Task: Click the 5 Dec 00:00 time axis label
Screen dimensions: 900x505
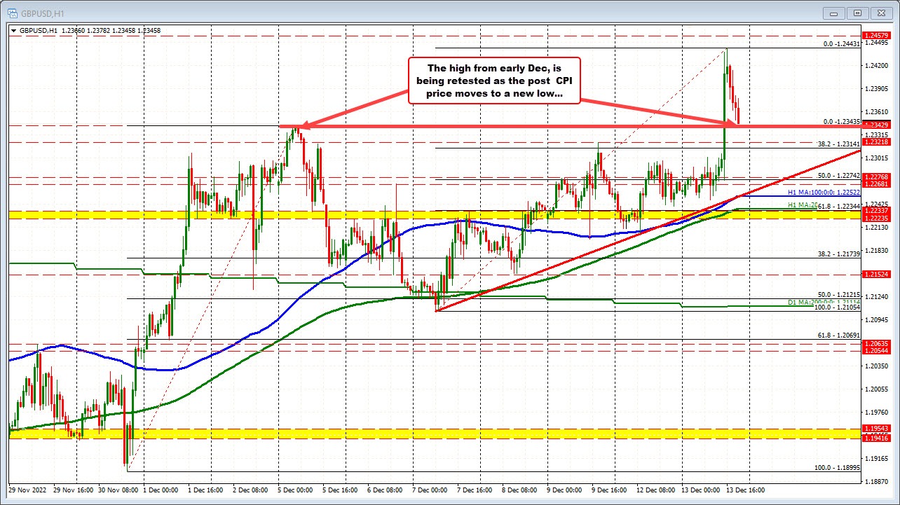Action: [296, 490]
